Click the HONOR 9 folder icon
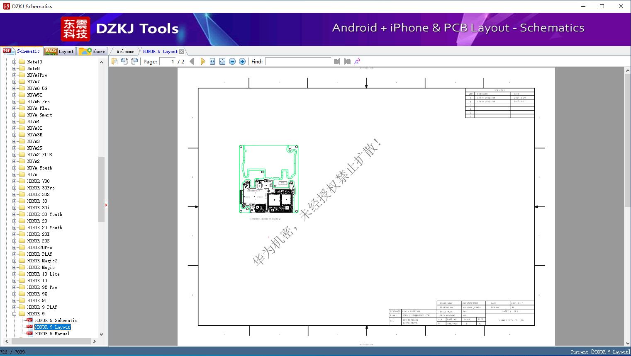631x356 pixels. (22, 314)
